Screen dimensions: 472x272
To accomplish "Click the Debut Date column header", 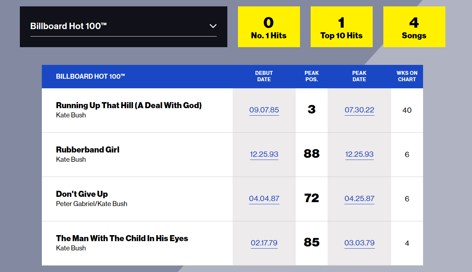I will tap(264, 76).
